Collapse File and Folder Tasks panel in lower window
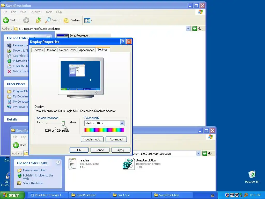Viewport: 265px width, 199px height. [x=58, y=162]
